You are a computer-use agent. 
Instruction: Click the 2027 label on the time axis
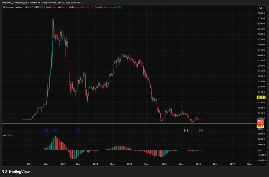(x=232, y=164)
